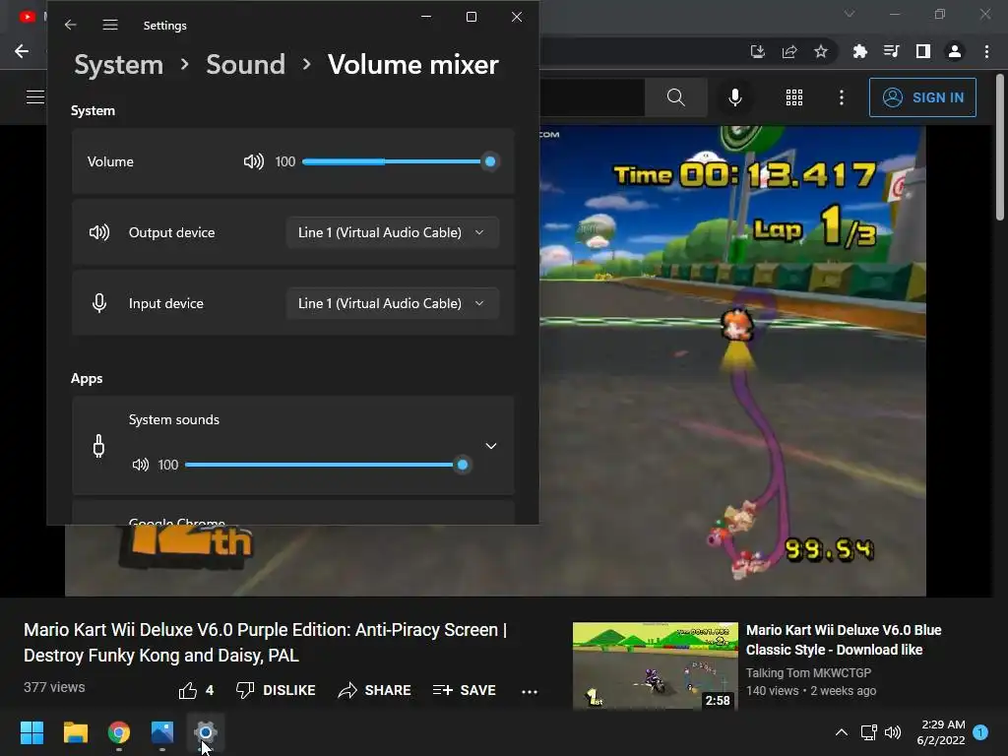Click the Output device speaker icon
Image resolution: width=1008 pixels, height=756 pixels.
point(99,232)
